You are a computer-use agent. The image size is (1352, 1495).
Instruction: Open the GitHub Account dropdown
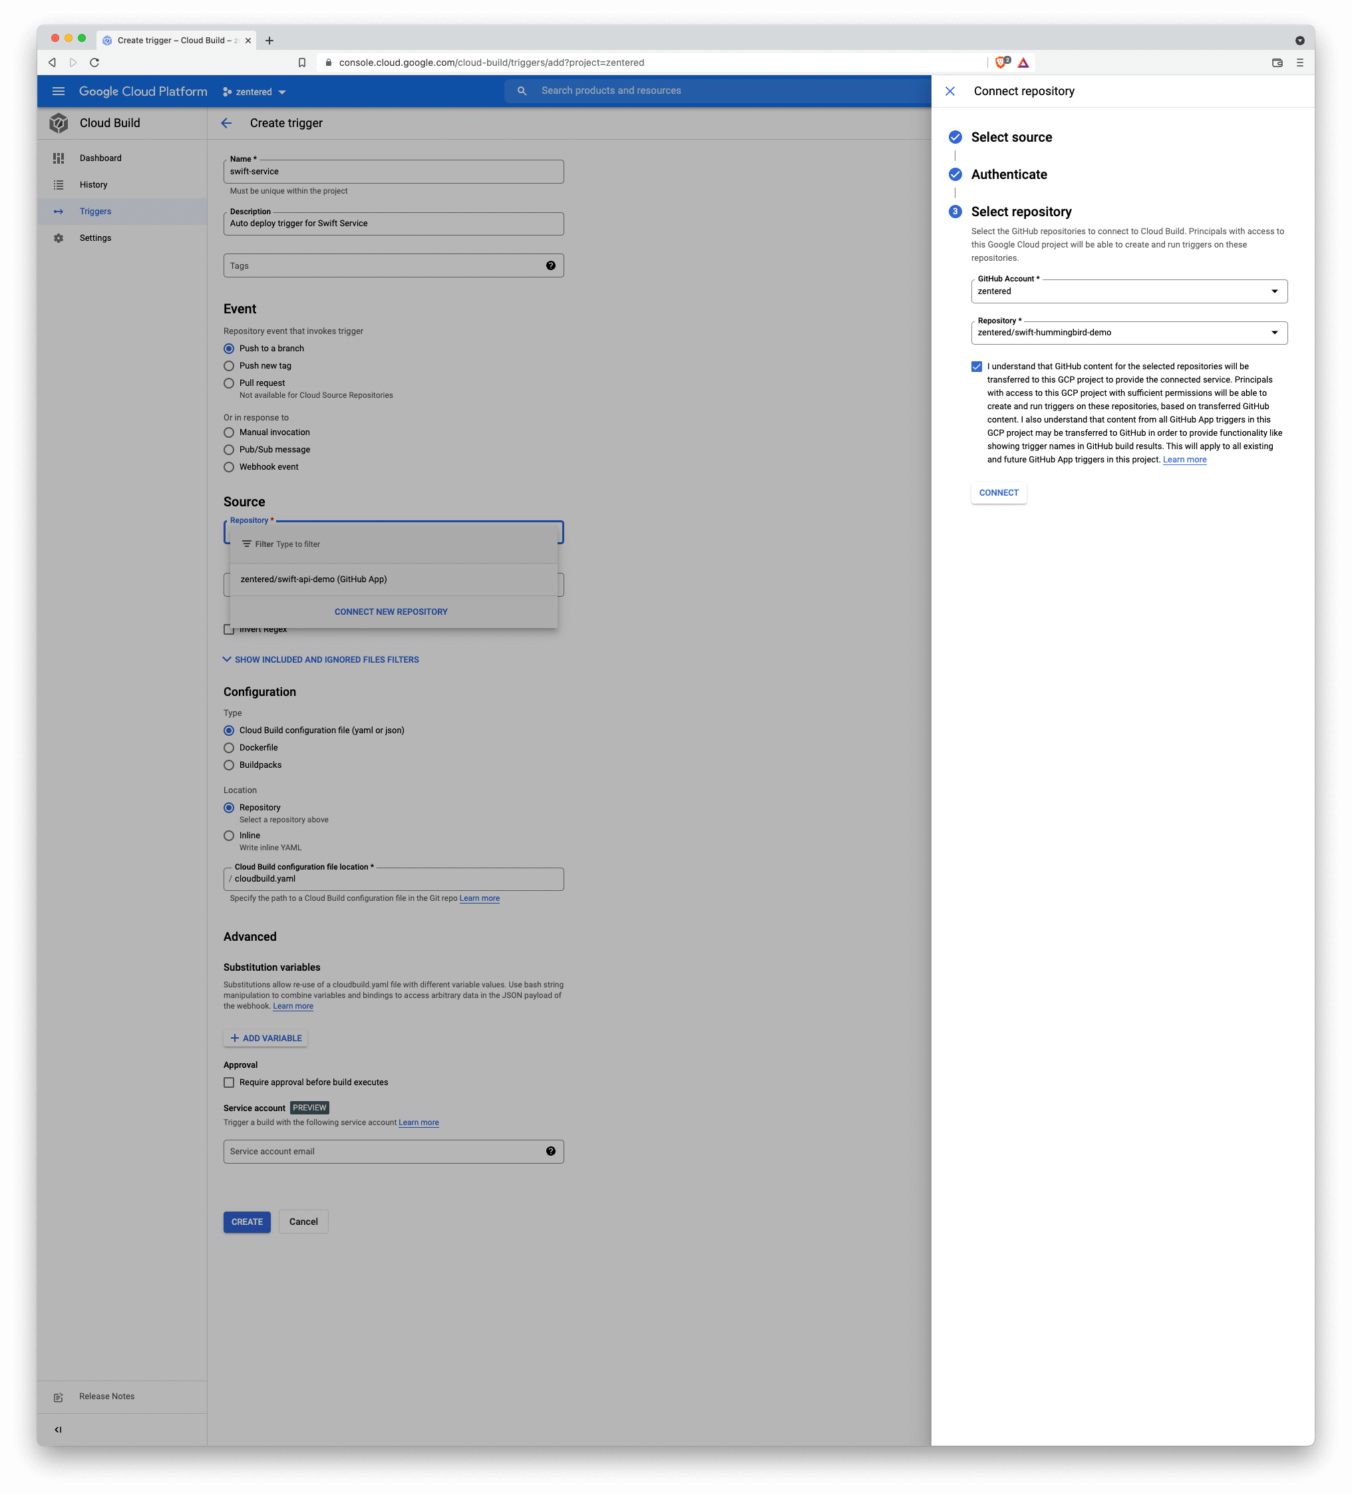pyautogui.click(x=1126, y=290)
